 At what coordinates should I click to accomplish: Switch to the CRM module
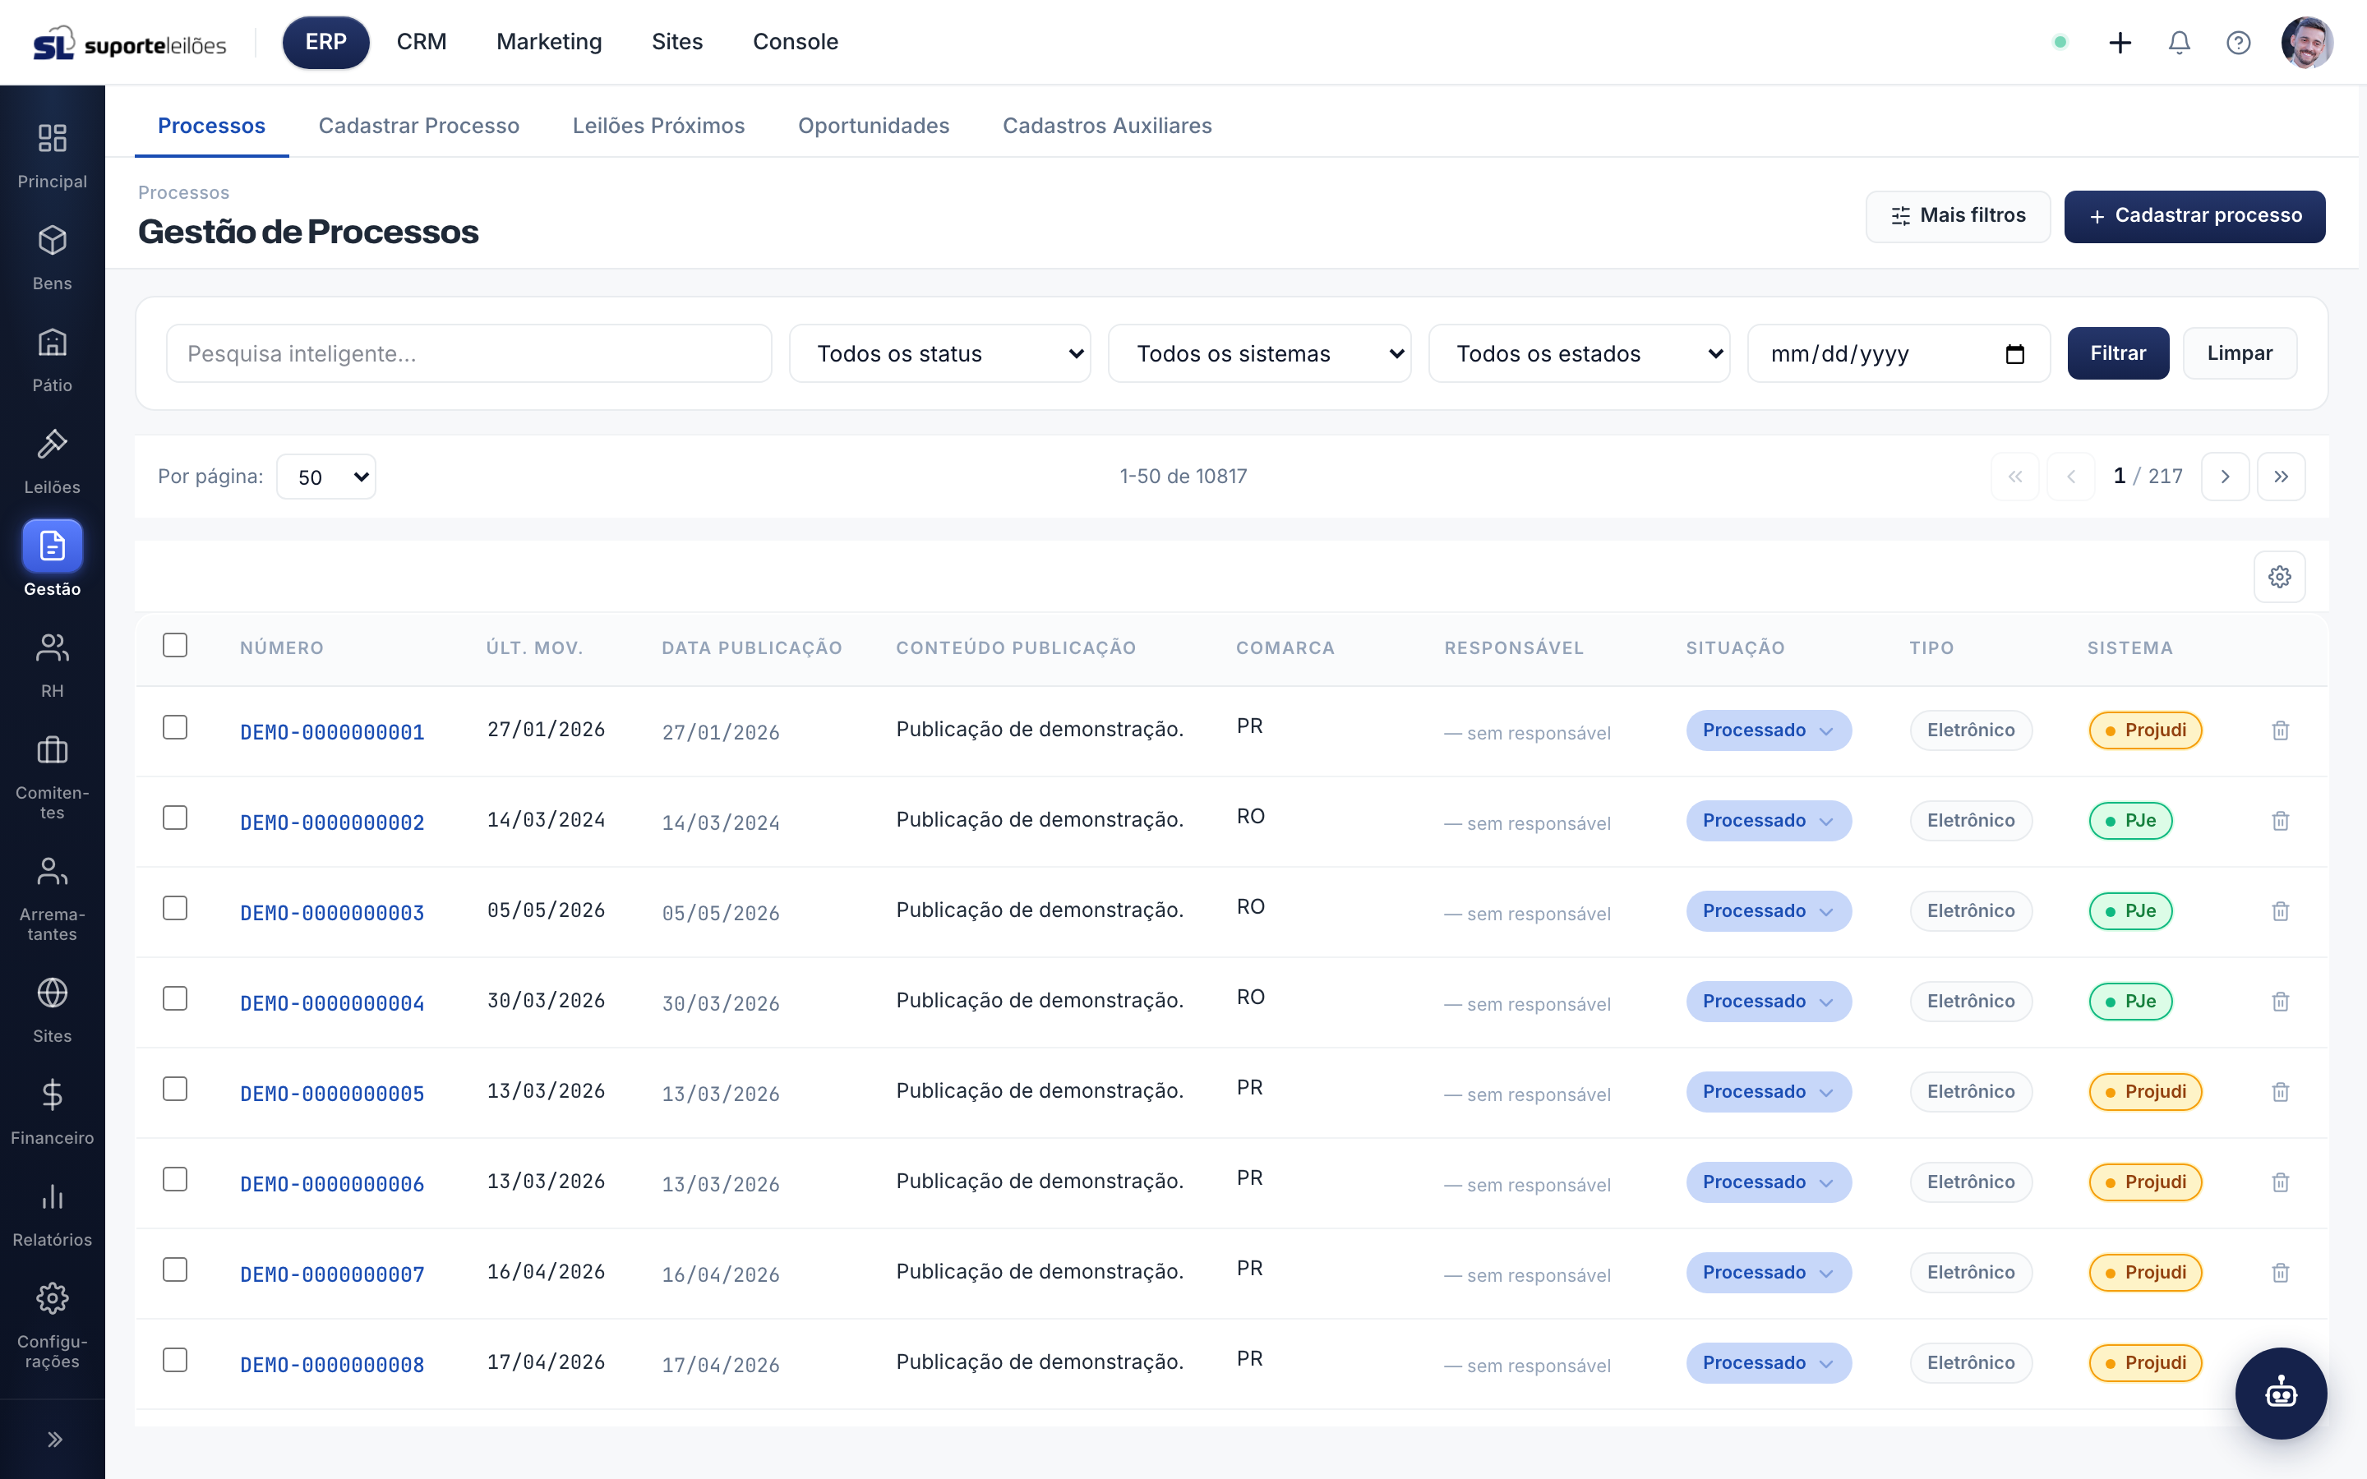pos(422,42)
